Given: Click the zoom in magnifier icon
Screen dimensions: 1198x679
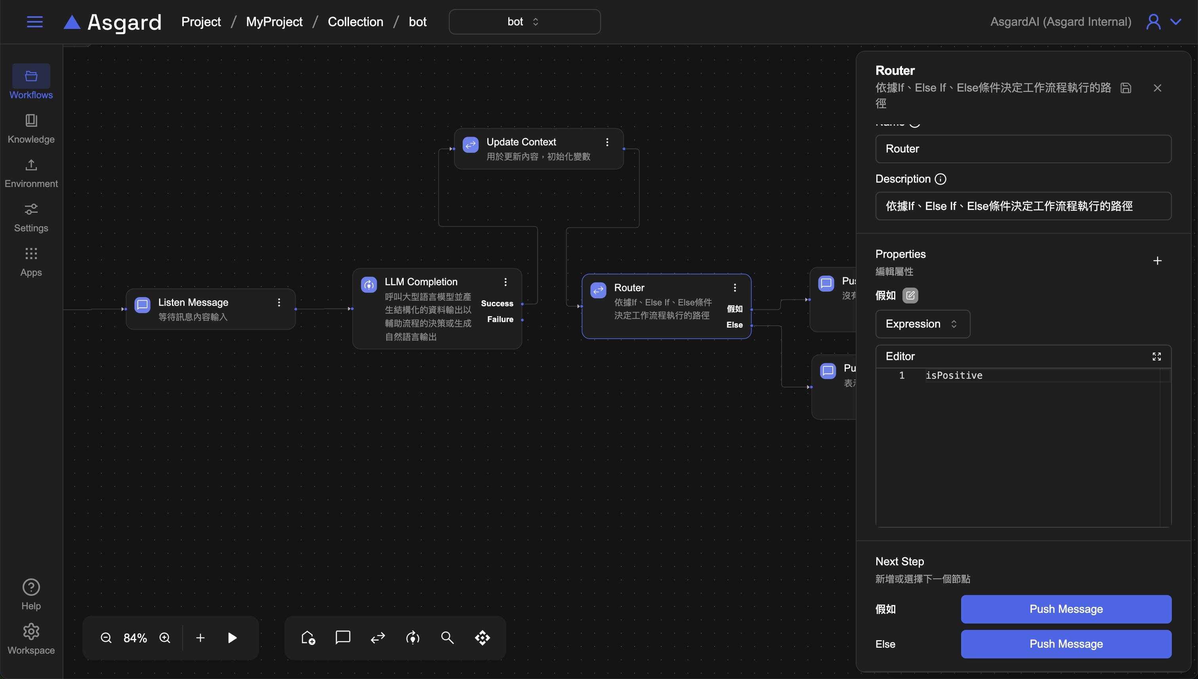Looking at the screenshot, I should tap(165, 637).
